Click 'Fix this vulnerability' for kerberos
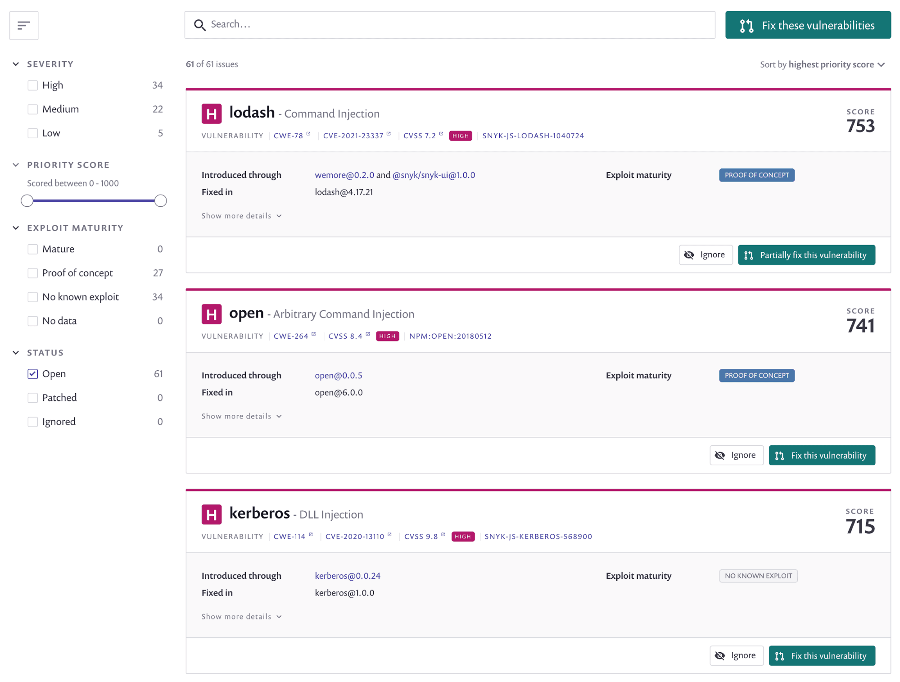Viewport: 900px width, 682px height. click(821, 655)
